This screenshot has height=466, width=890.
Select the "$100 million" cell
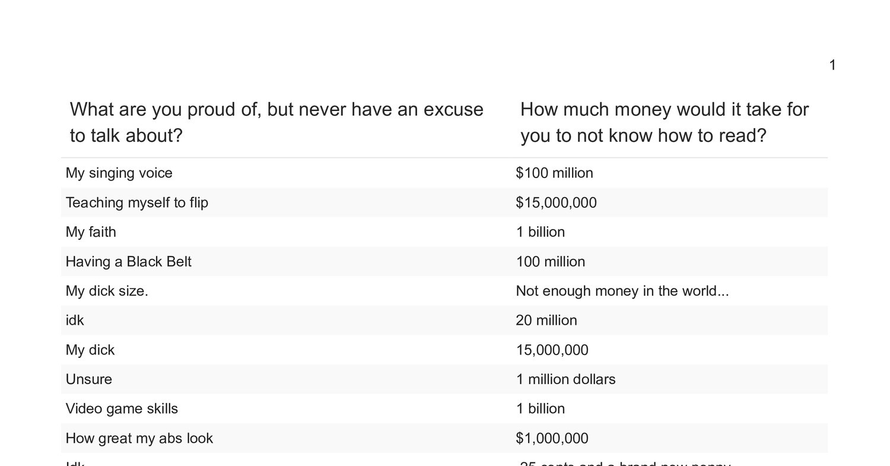point(554,173)
